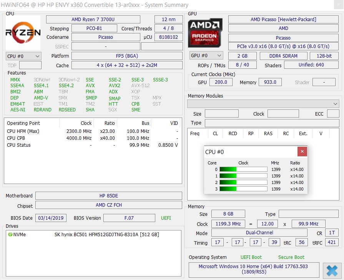Click the µCU value 8108102

point(168,37)
